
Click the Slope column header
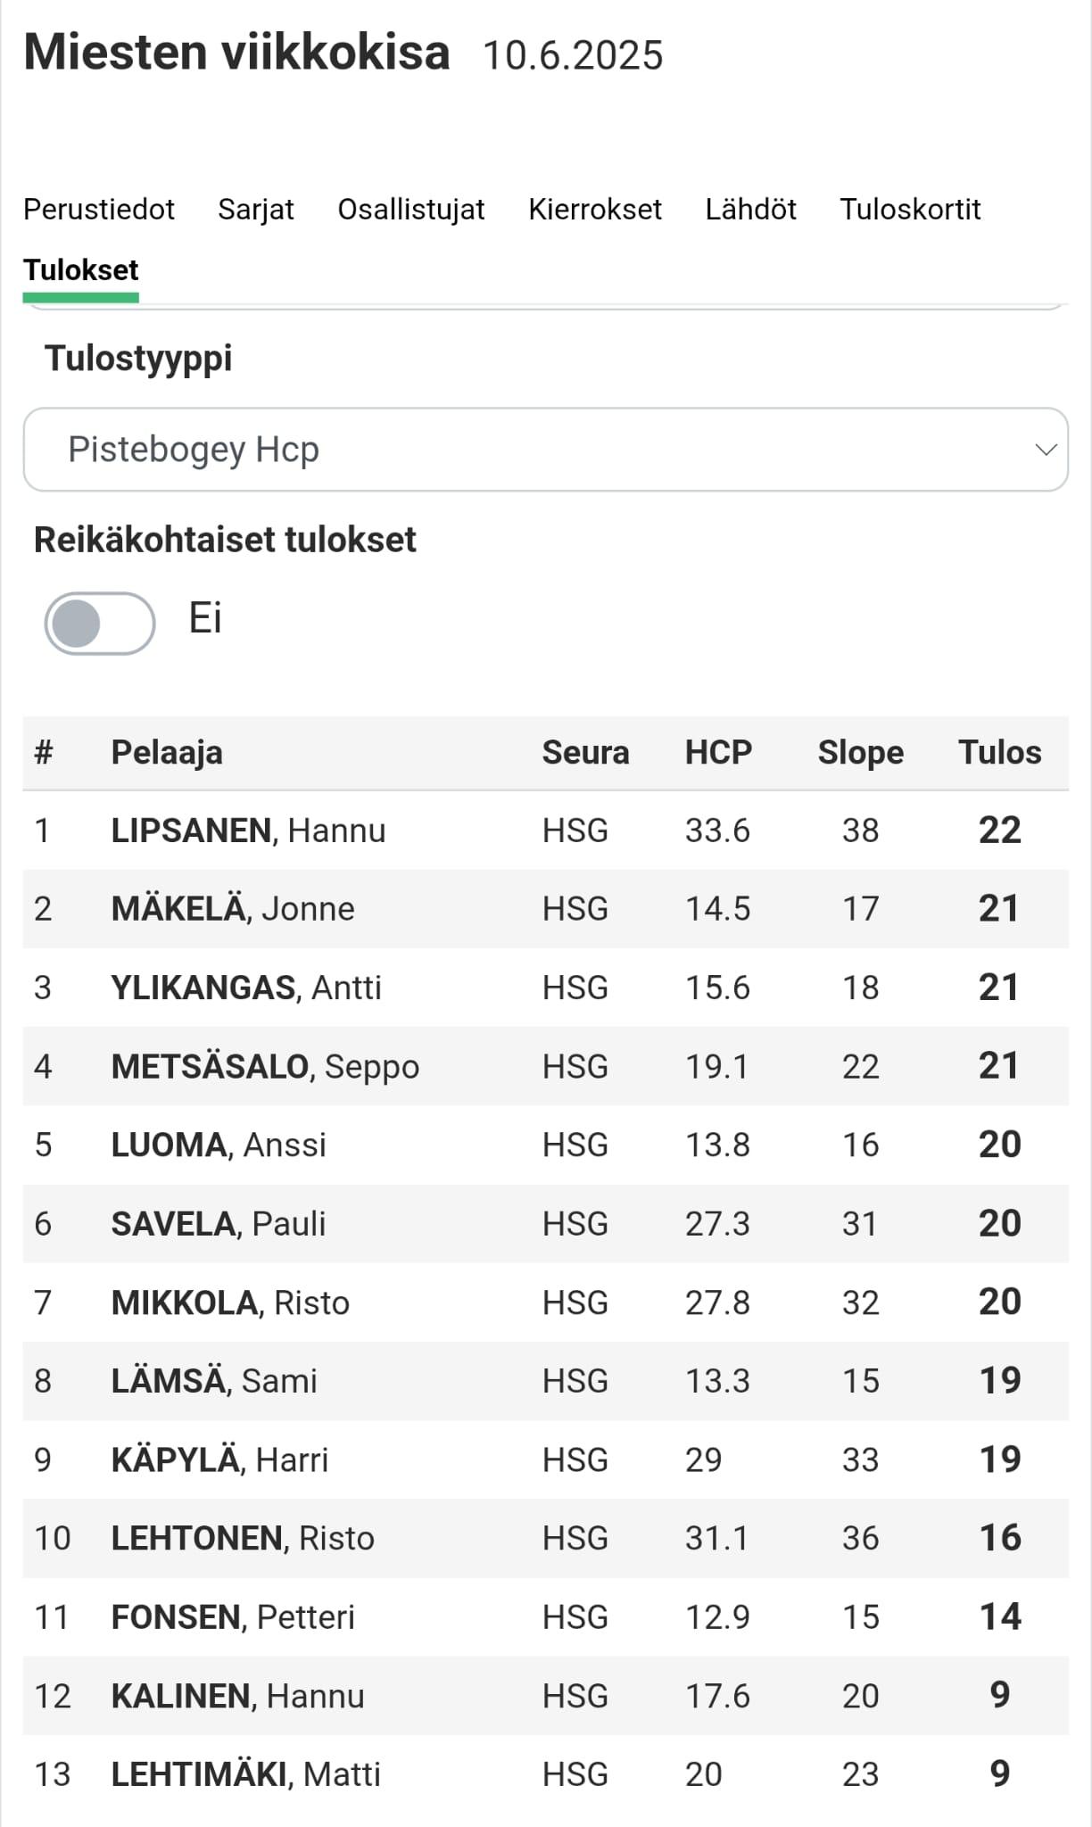860,753
